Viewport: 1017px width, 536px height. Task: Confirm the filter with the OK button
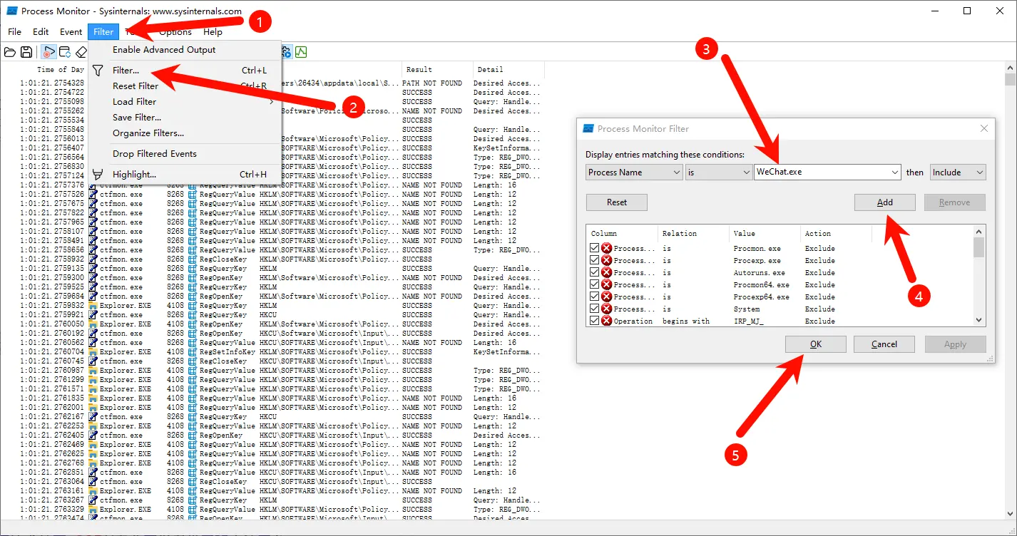(x=815, y=344)
